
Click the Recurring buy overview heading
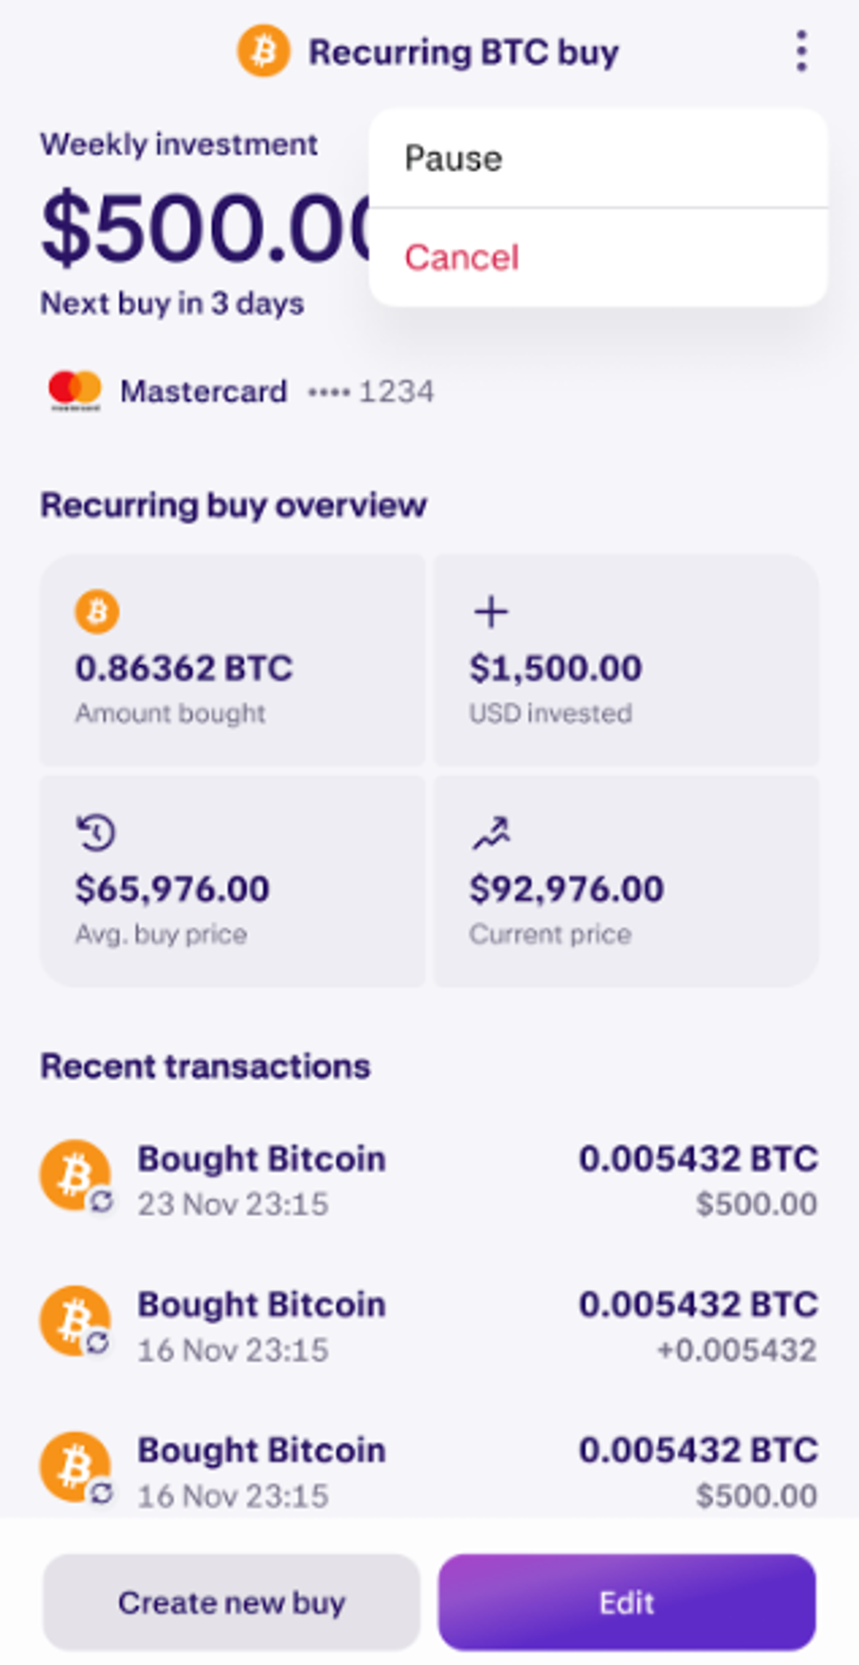[x=233, y=506]
